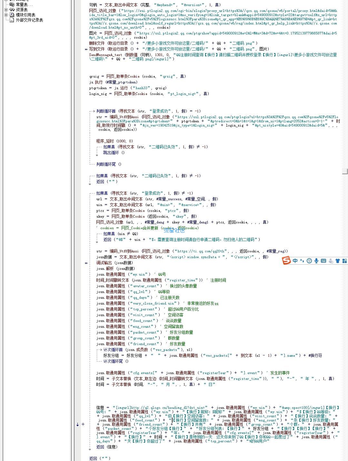
Task: Click the comment ' 说说数量
Action: click(172, 321)
